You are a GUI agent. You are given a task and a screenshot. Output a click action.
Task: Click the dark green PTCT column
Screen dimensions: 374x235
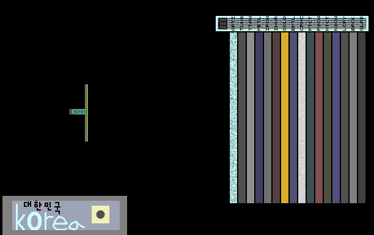tap(310, 117)
